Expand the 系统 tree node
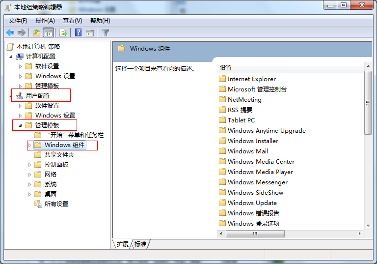This screenshot has height=264, width=377. (x=30, y=184)
